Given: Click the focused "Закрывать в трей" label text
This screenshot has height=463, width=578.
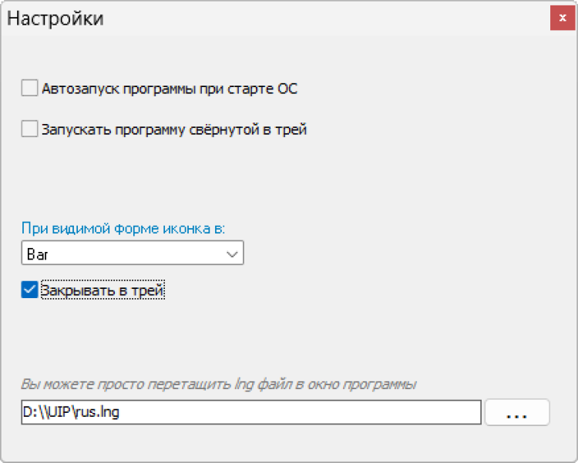Looking at the screenshot, I should click(x=103, y=290).
